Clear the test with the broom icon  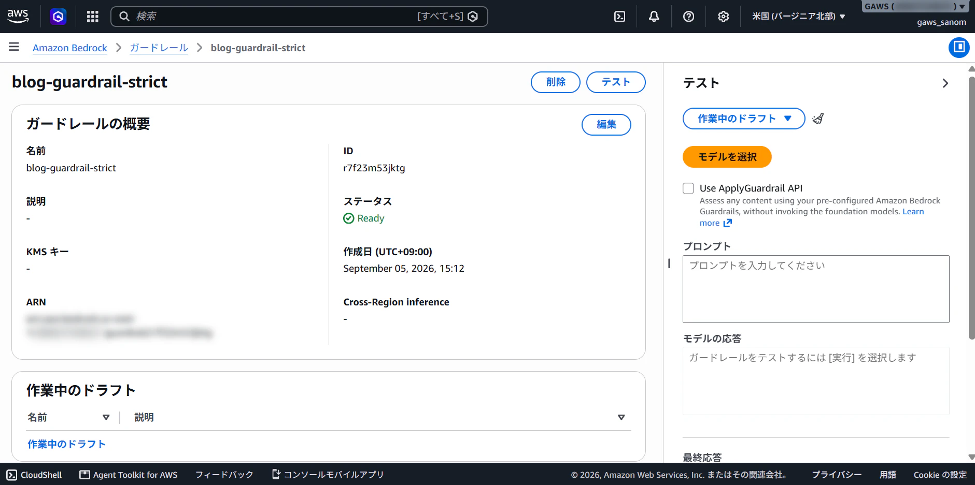[x=818, y=119]
